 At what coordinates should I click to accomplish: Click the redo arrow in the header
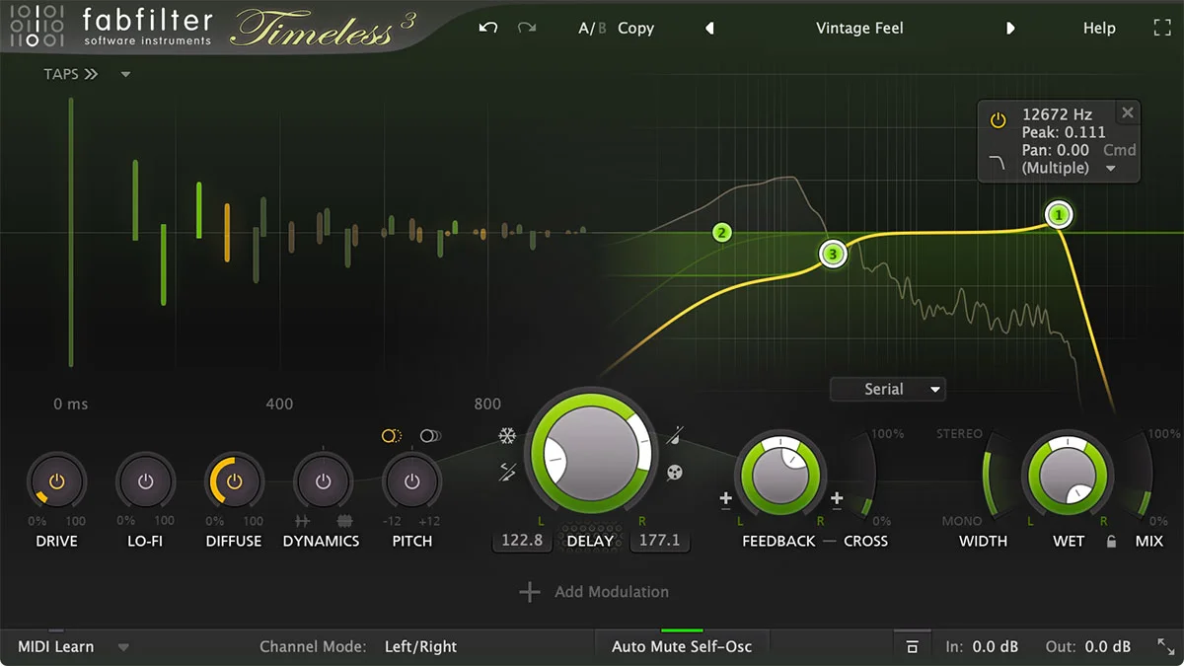[x=529, y=28]
